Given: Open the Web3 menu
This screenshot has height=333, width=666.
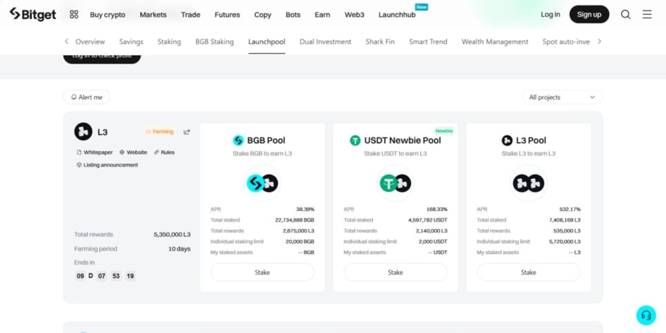Looking at the screenshot, I should click(x=354, y=15).
